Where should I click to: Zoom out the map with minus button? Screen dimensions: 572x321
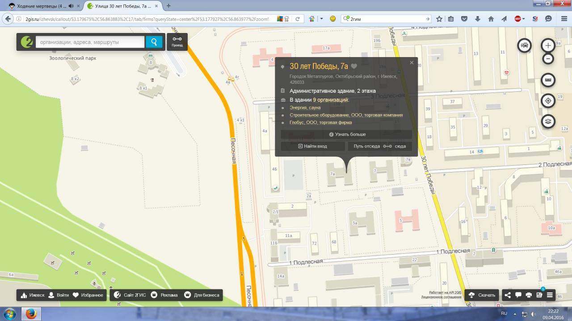pyautogui.click(x=548, y=58)
